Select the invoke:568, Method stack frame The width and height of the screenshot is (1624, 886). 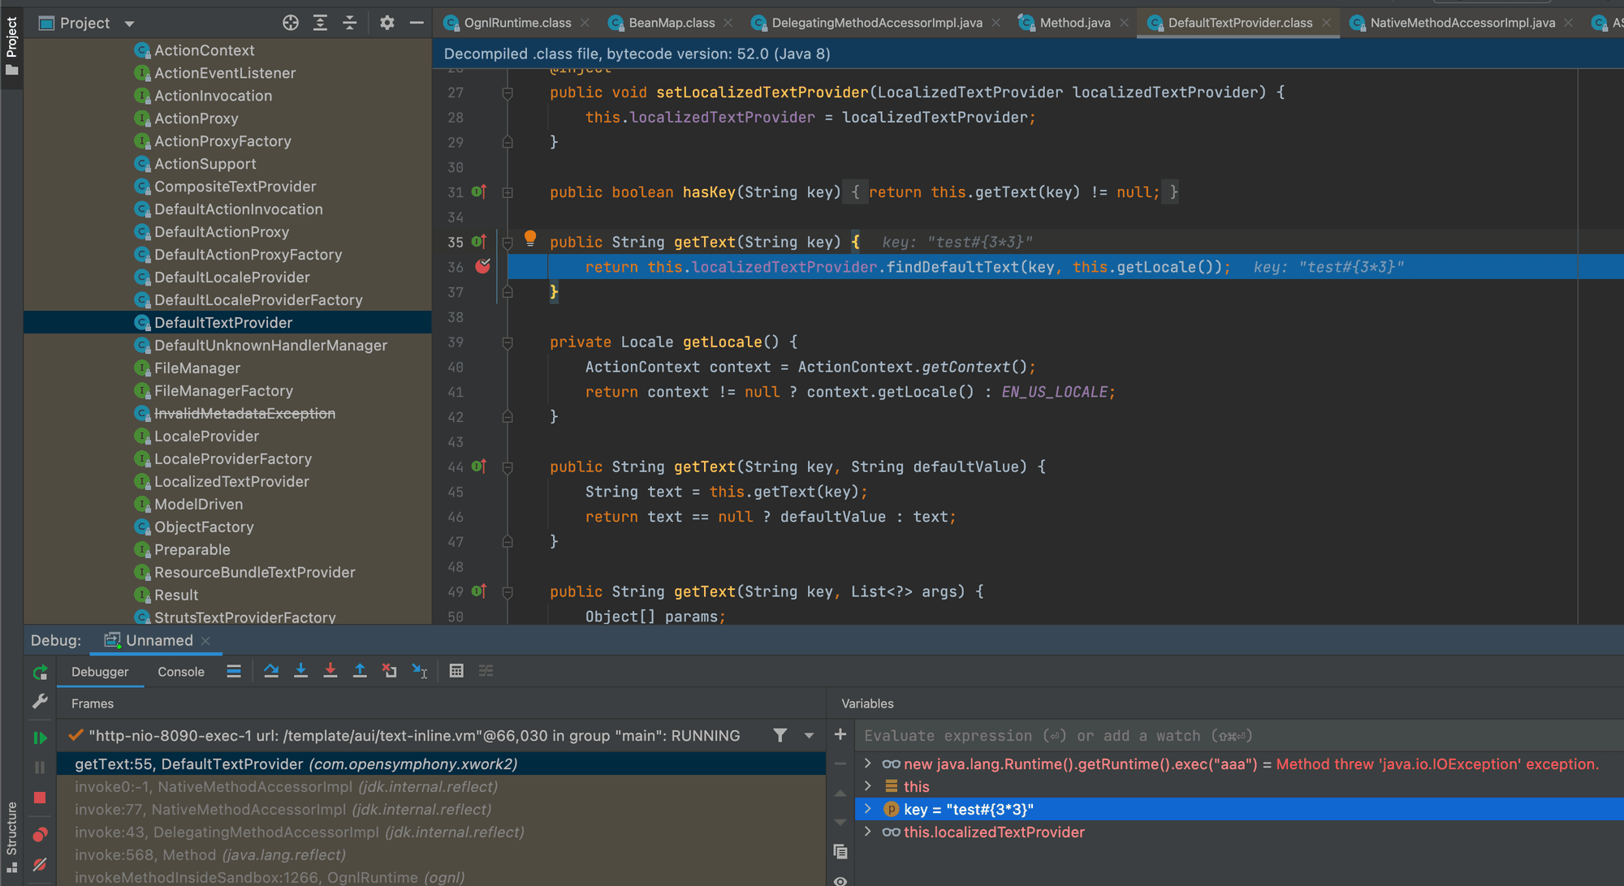[x=210, y=854]
